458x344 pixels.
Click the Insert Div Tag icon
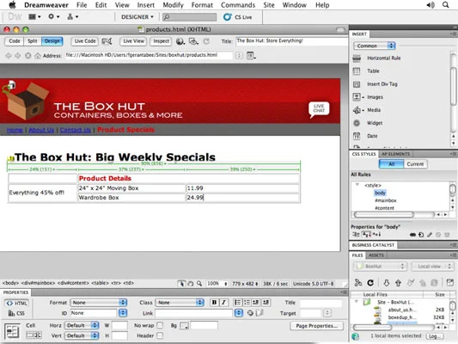357,84
